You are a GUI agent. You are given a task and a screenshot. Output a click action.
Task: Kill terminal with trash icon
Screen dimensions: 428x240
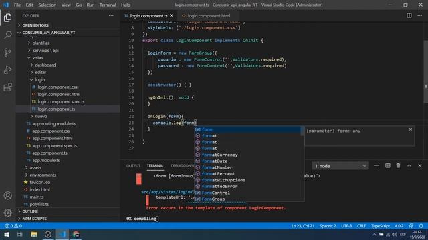[398, 165]
